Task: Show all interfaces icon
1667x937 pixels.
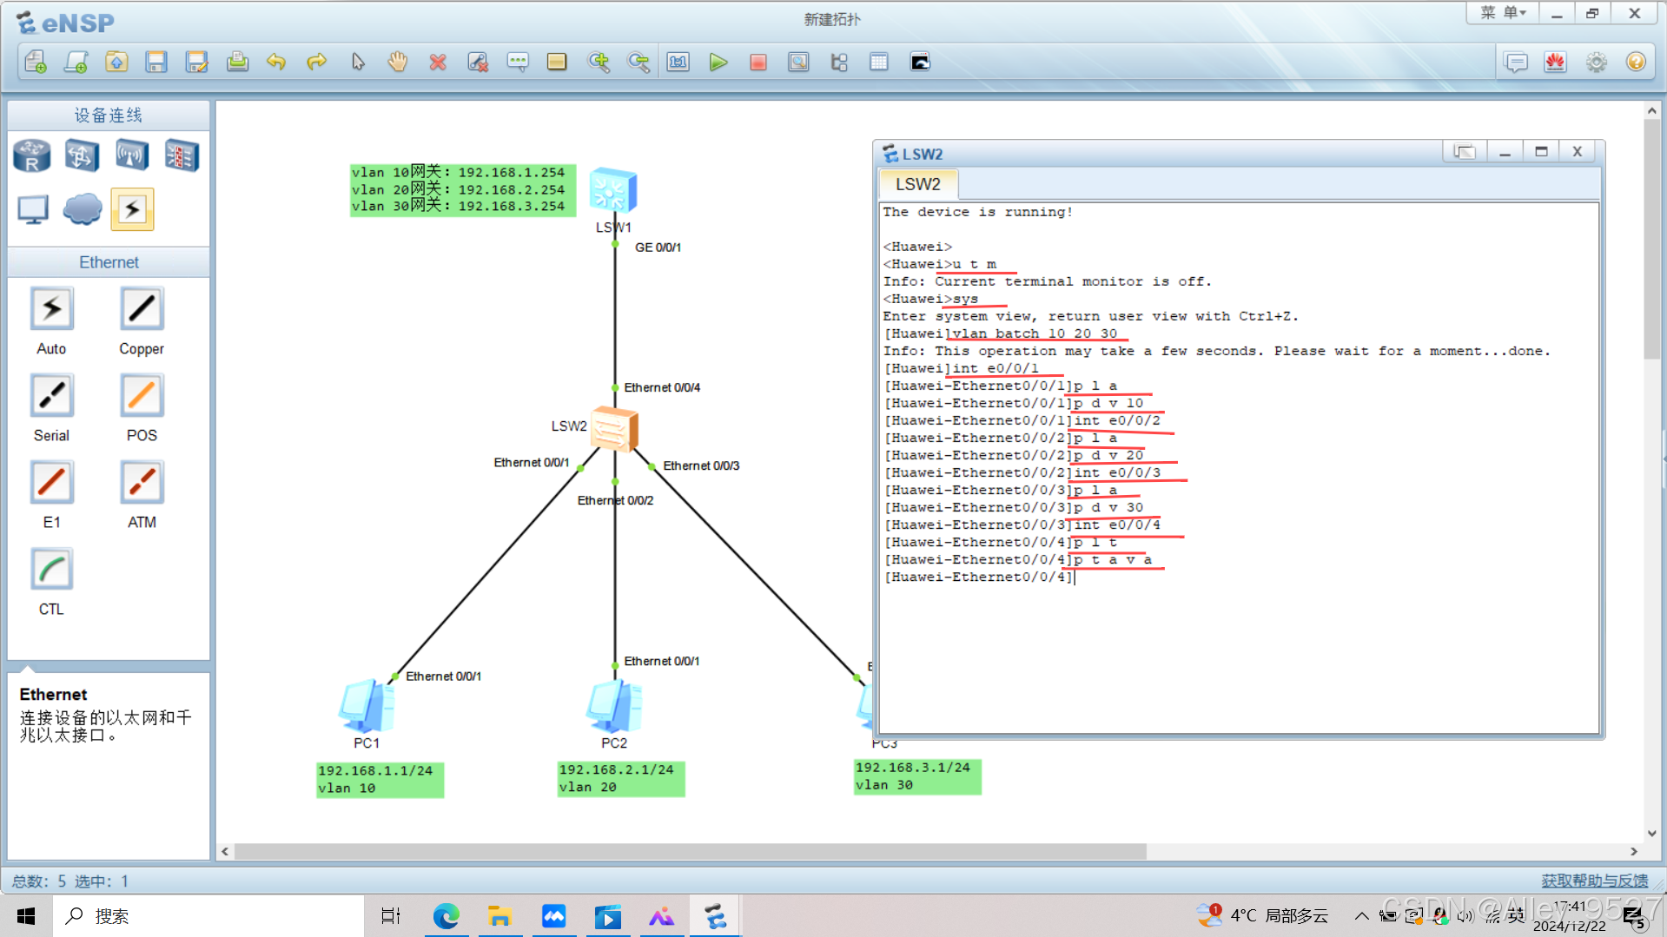Action: tap(839, 62)
